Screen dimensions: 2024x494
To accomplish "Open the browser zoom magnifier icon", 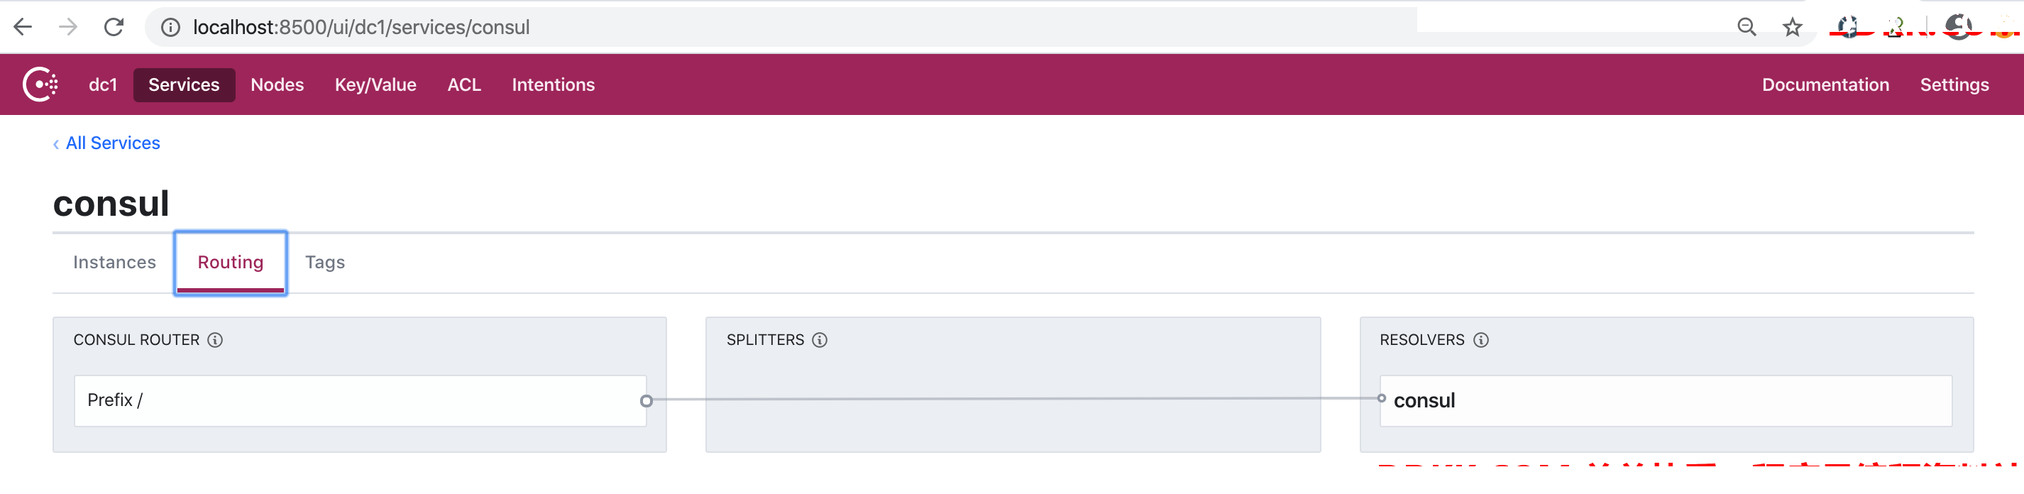I will click(x=1746, y=28).
